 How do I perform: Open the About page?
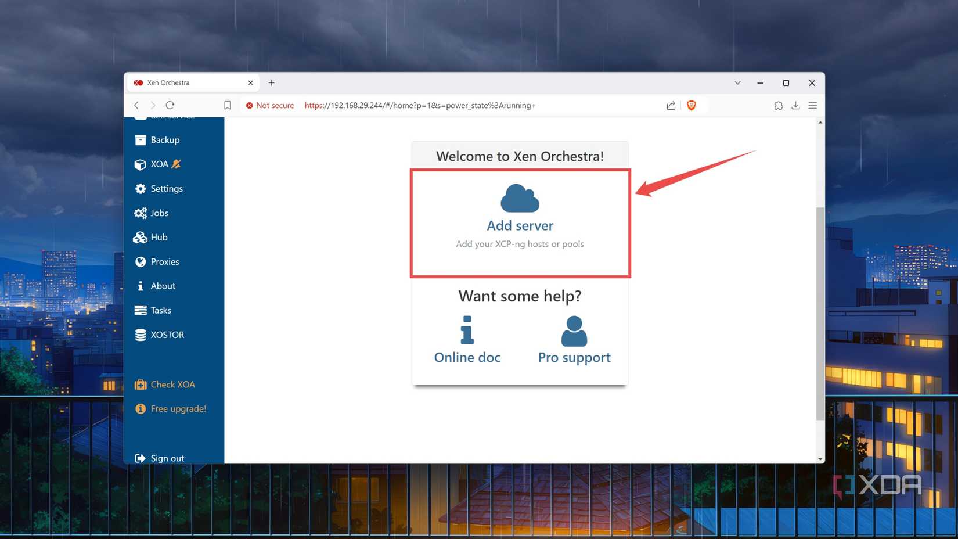click(x=163, y=286)
